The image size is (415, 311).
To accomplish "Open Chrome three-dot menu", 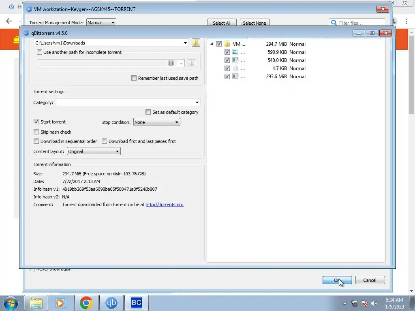I will point(406,21).
